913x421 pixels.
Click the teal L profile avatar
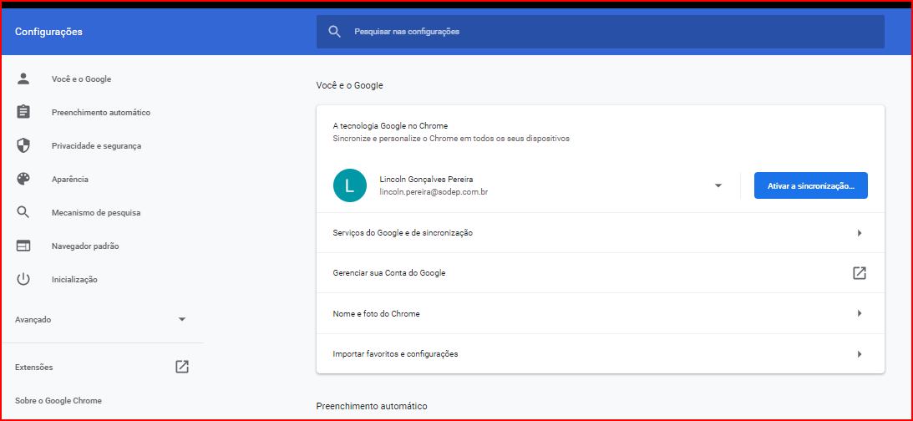(x=349, y=185)
